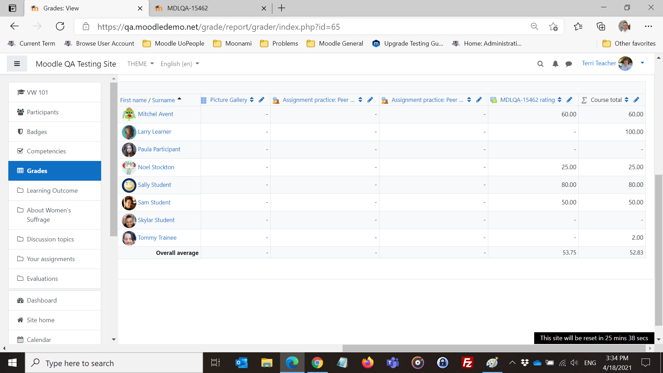Open the Learning Outcome section
The height and width of the screenshot is (373, 663).
(x=55, y=191)
